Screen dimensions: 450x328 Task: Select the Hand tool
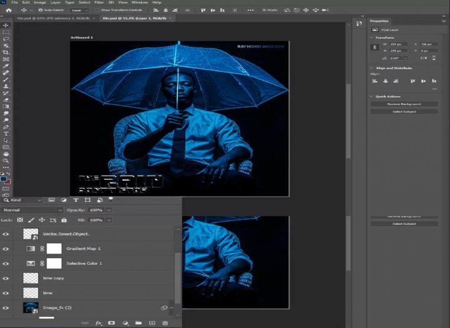[6, 154]
